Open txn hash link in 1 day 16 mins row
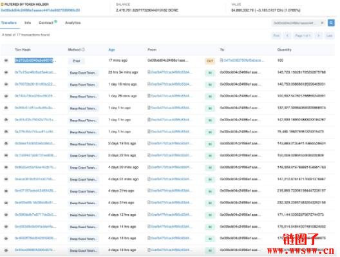 pyautogui.click(x=35, y=84)
